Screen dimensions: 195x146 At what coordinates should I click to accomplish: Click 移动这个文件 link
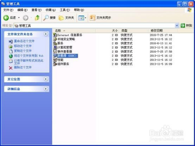pyautogui.click(x=23, y=46)
